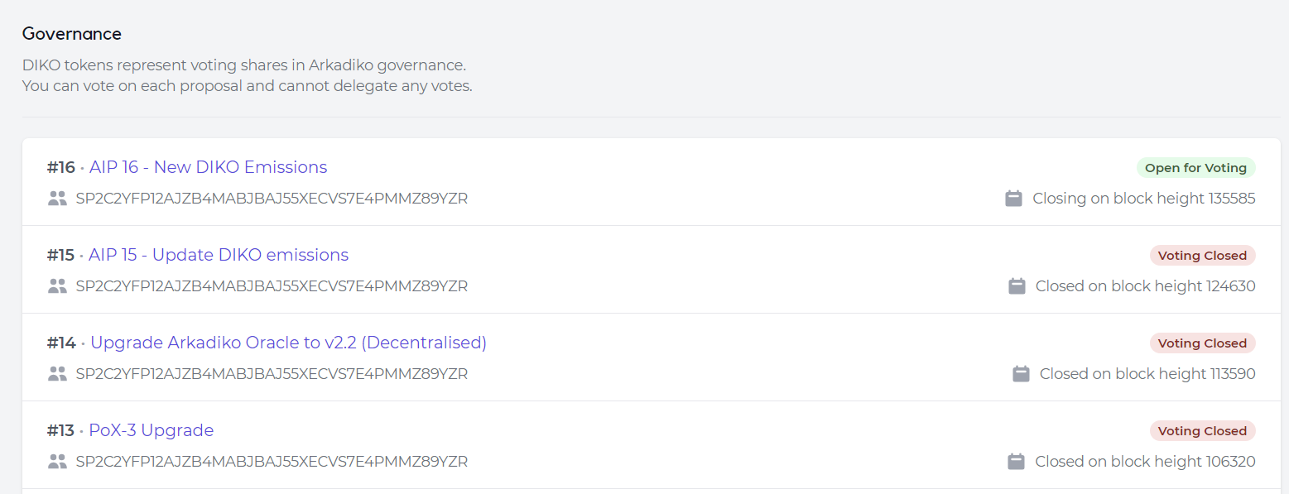Viewport: 1289px width, 494px height.
Task: Click the 'Closed on block height 106320' text
Action: (1145, 462)
